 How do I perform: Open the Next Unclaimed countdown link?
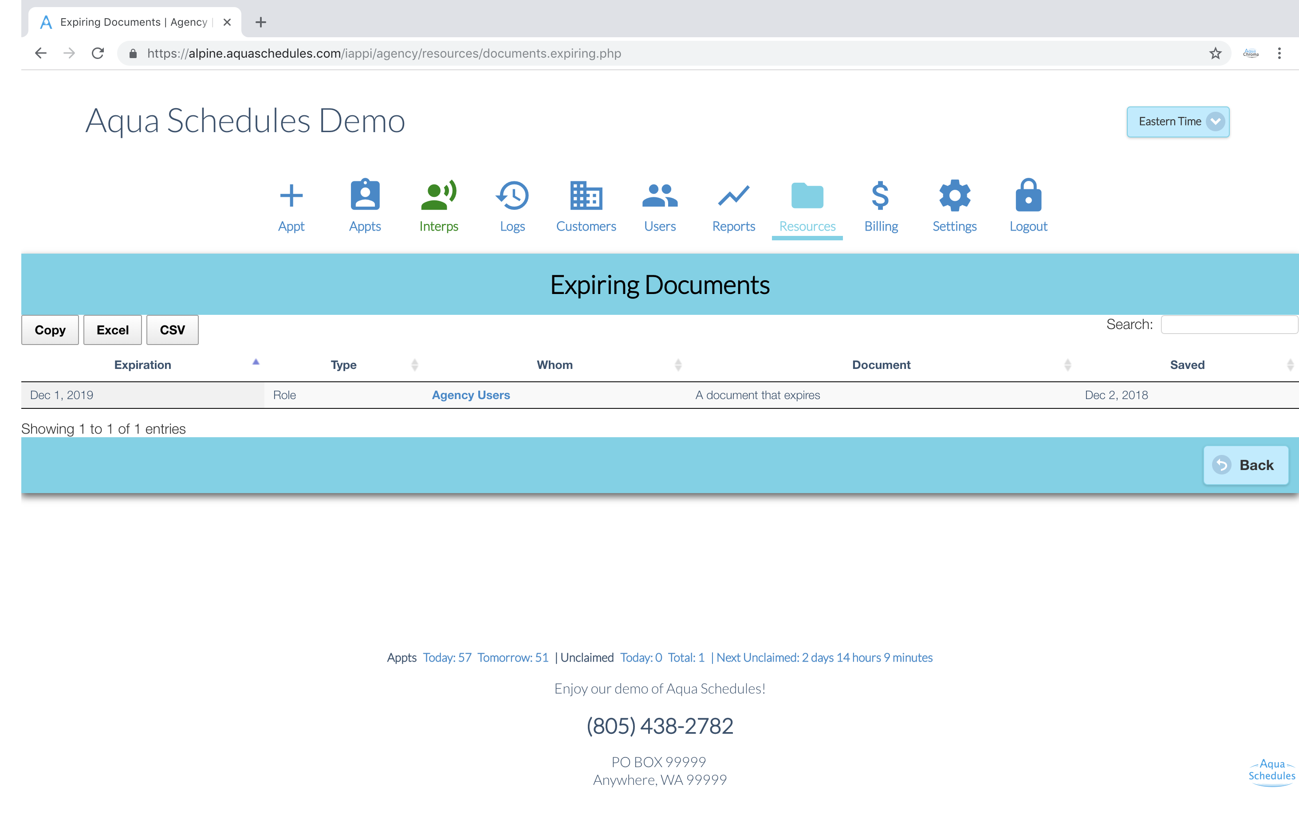click(824, 658)
